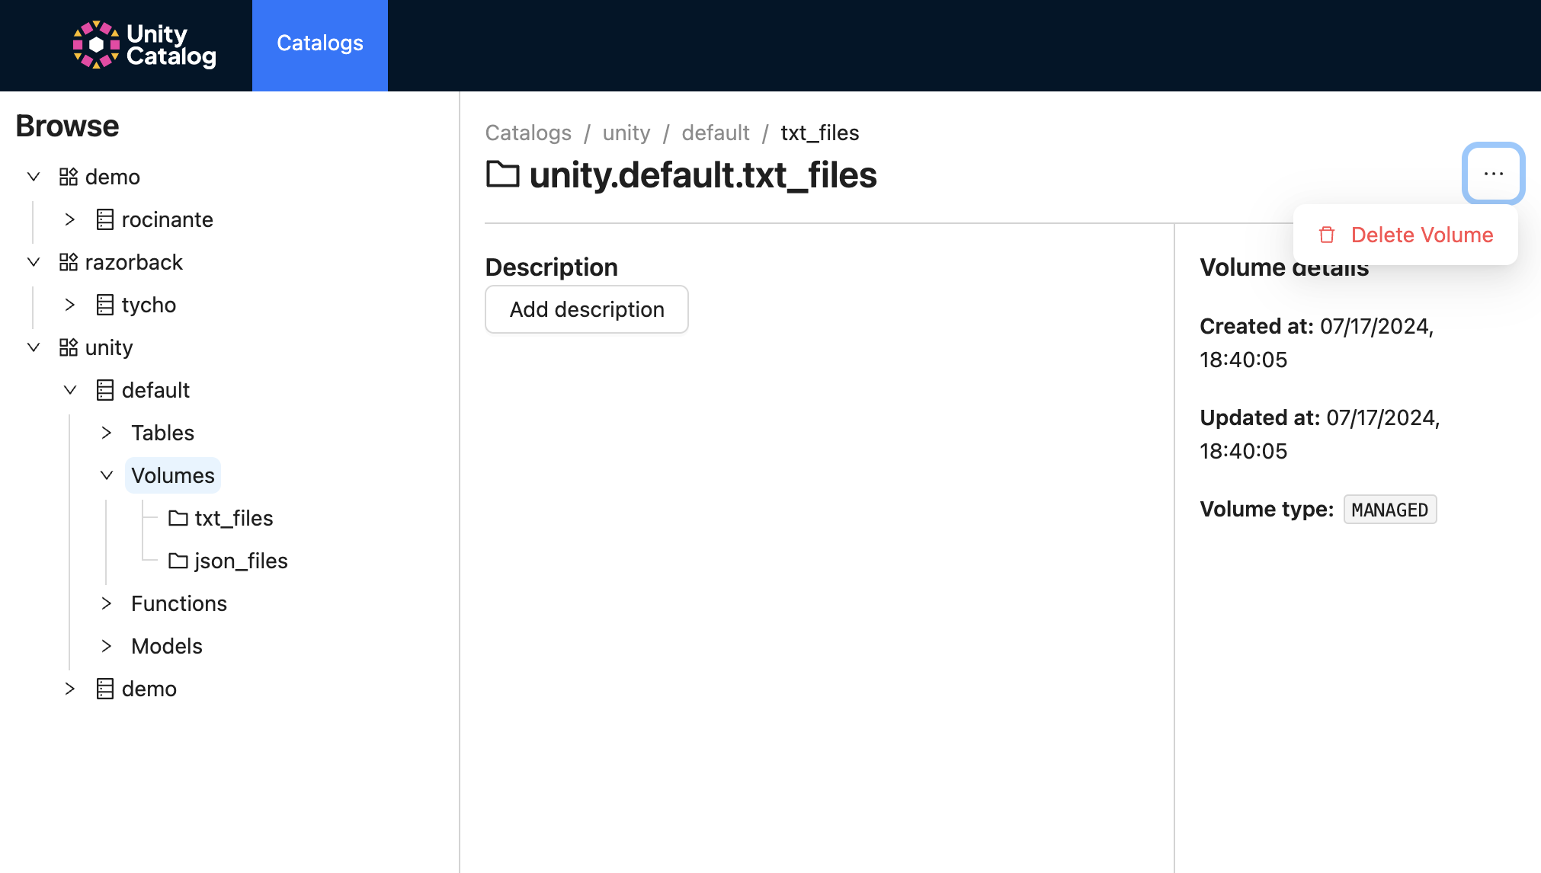
Task: Click txt_files breadcrumb item
Action: pos(820,133)
